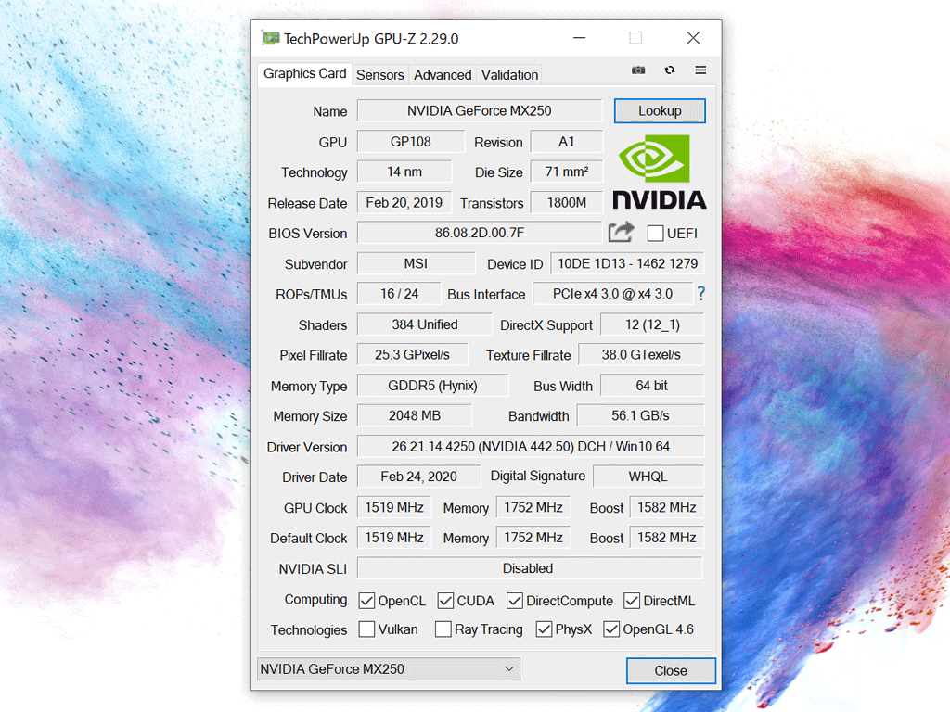Toggle the DirectML checkbox

coord(632,601)
